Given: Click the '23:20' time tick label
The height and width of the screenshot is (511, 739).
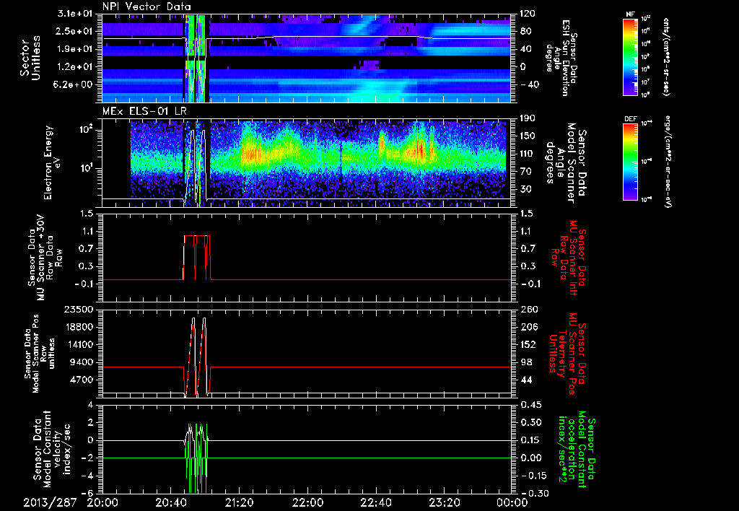Looking at the screenshot, I should tap(444, 503).
